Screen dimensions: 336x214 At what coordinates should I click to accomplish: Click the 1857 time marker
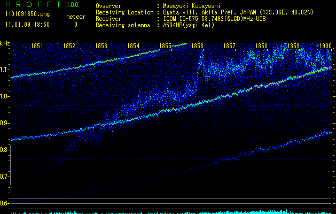(230, 46)
